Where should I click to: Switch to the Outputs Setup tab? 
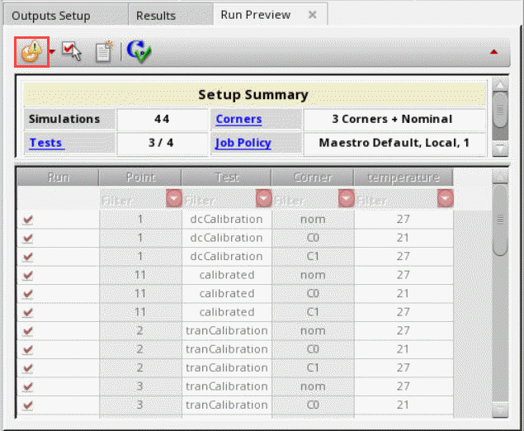pos(51,15)
